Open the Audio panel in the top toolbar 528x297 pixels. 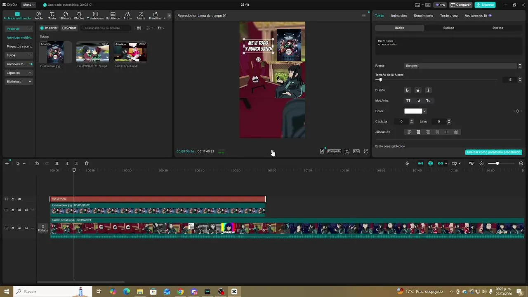(39, 16)
